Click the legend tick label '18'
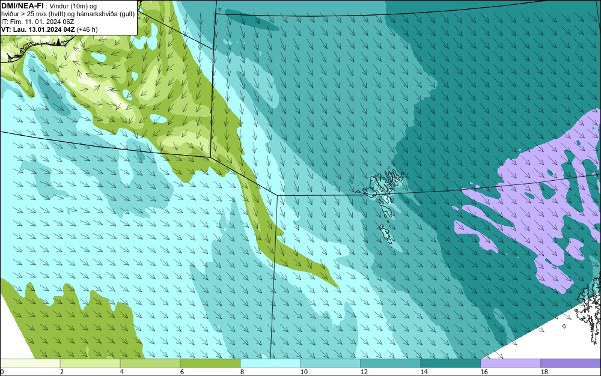601x376 pixels. point(544,372)
